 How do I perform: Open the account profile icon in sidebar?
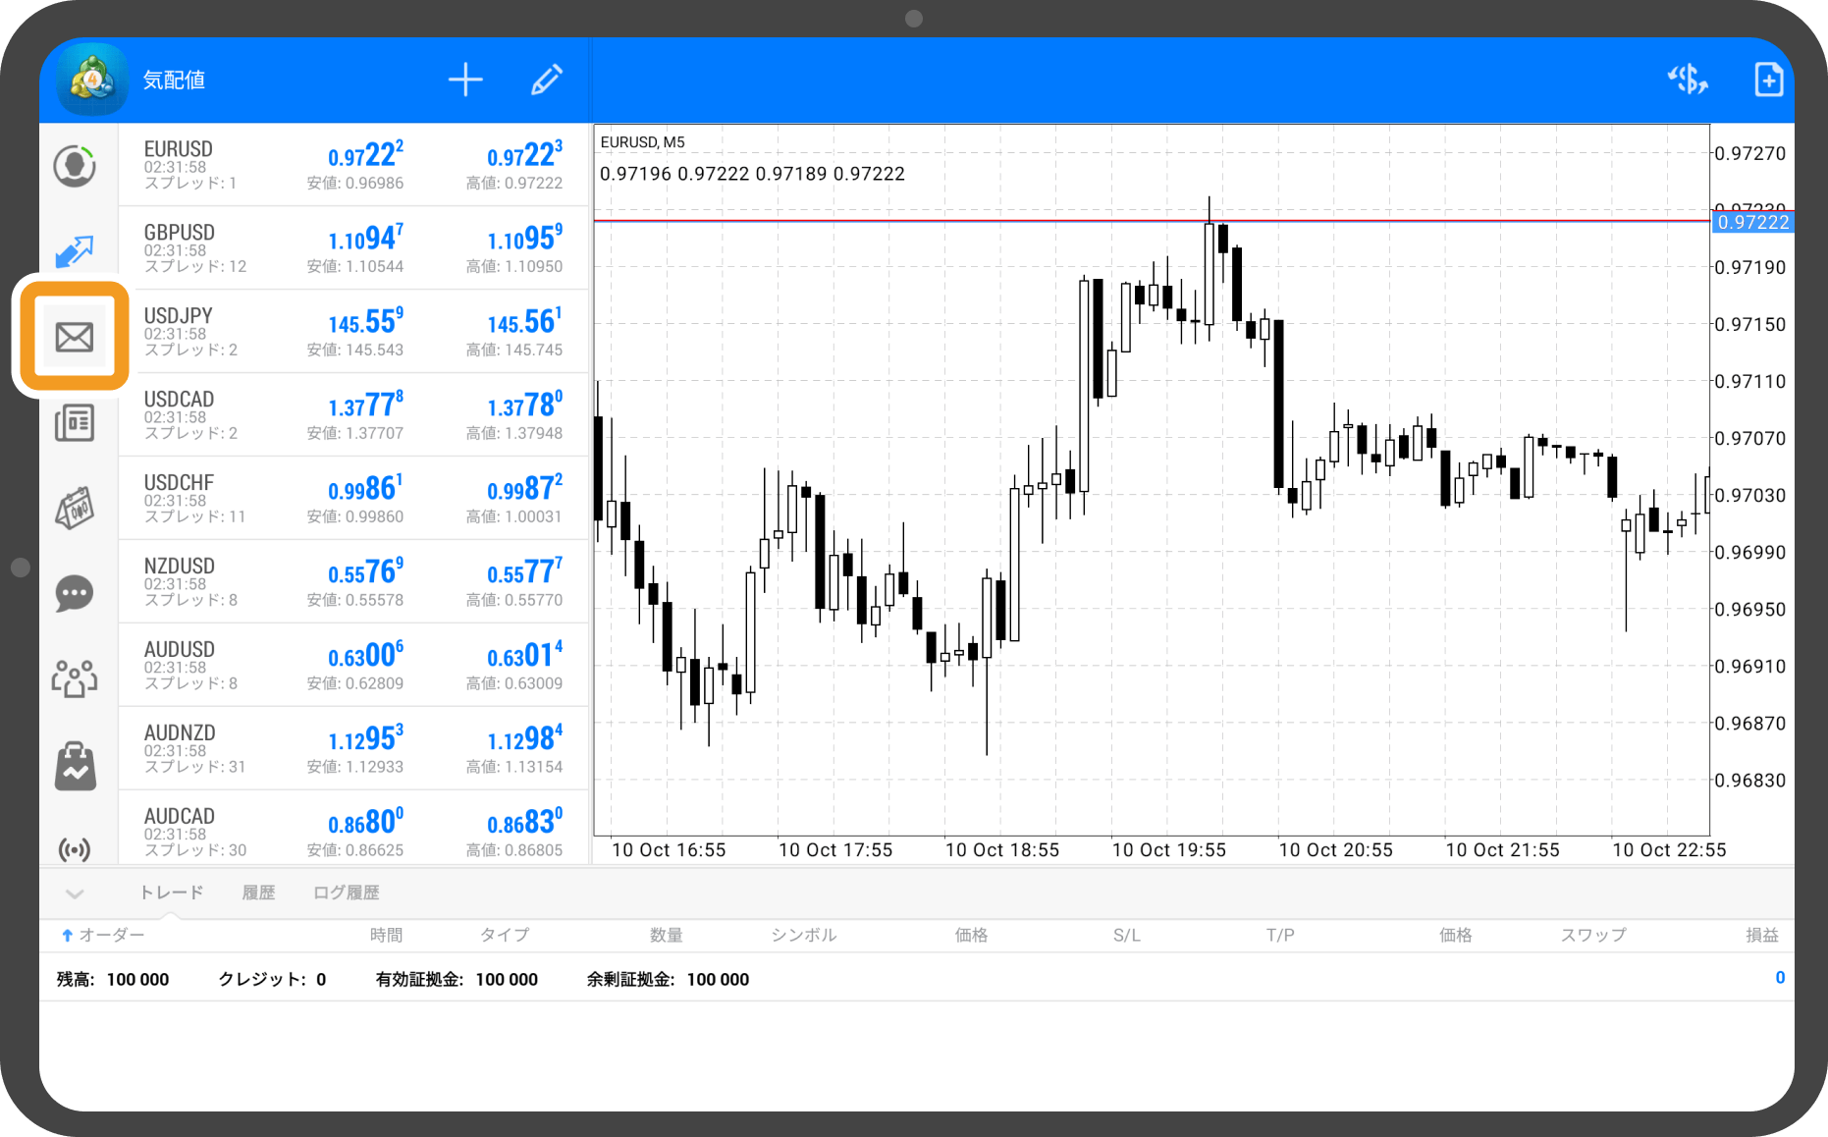point(75,166)
